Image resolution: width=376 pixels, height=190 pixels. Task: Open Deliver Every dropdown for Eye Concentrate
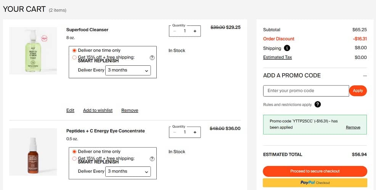click(x=128, y=171)
